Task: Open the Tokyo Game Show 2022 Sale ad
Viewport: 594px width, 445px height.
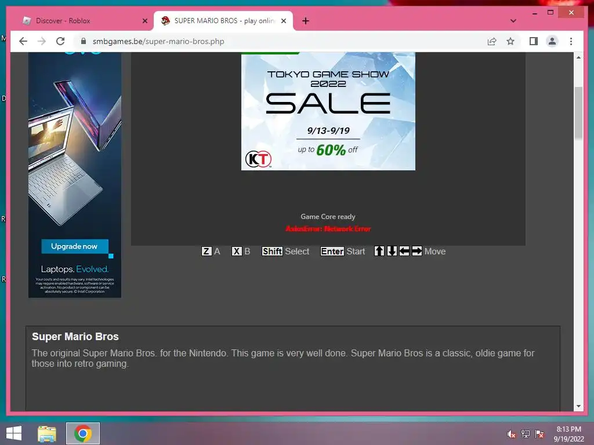Action: pos(328,111)
